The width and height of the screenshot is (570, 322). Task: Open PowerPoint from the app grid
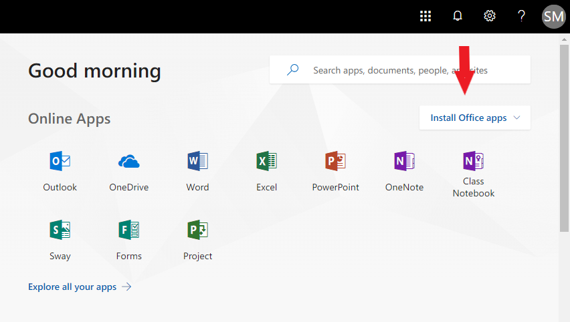(x=335, y=162)
